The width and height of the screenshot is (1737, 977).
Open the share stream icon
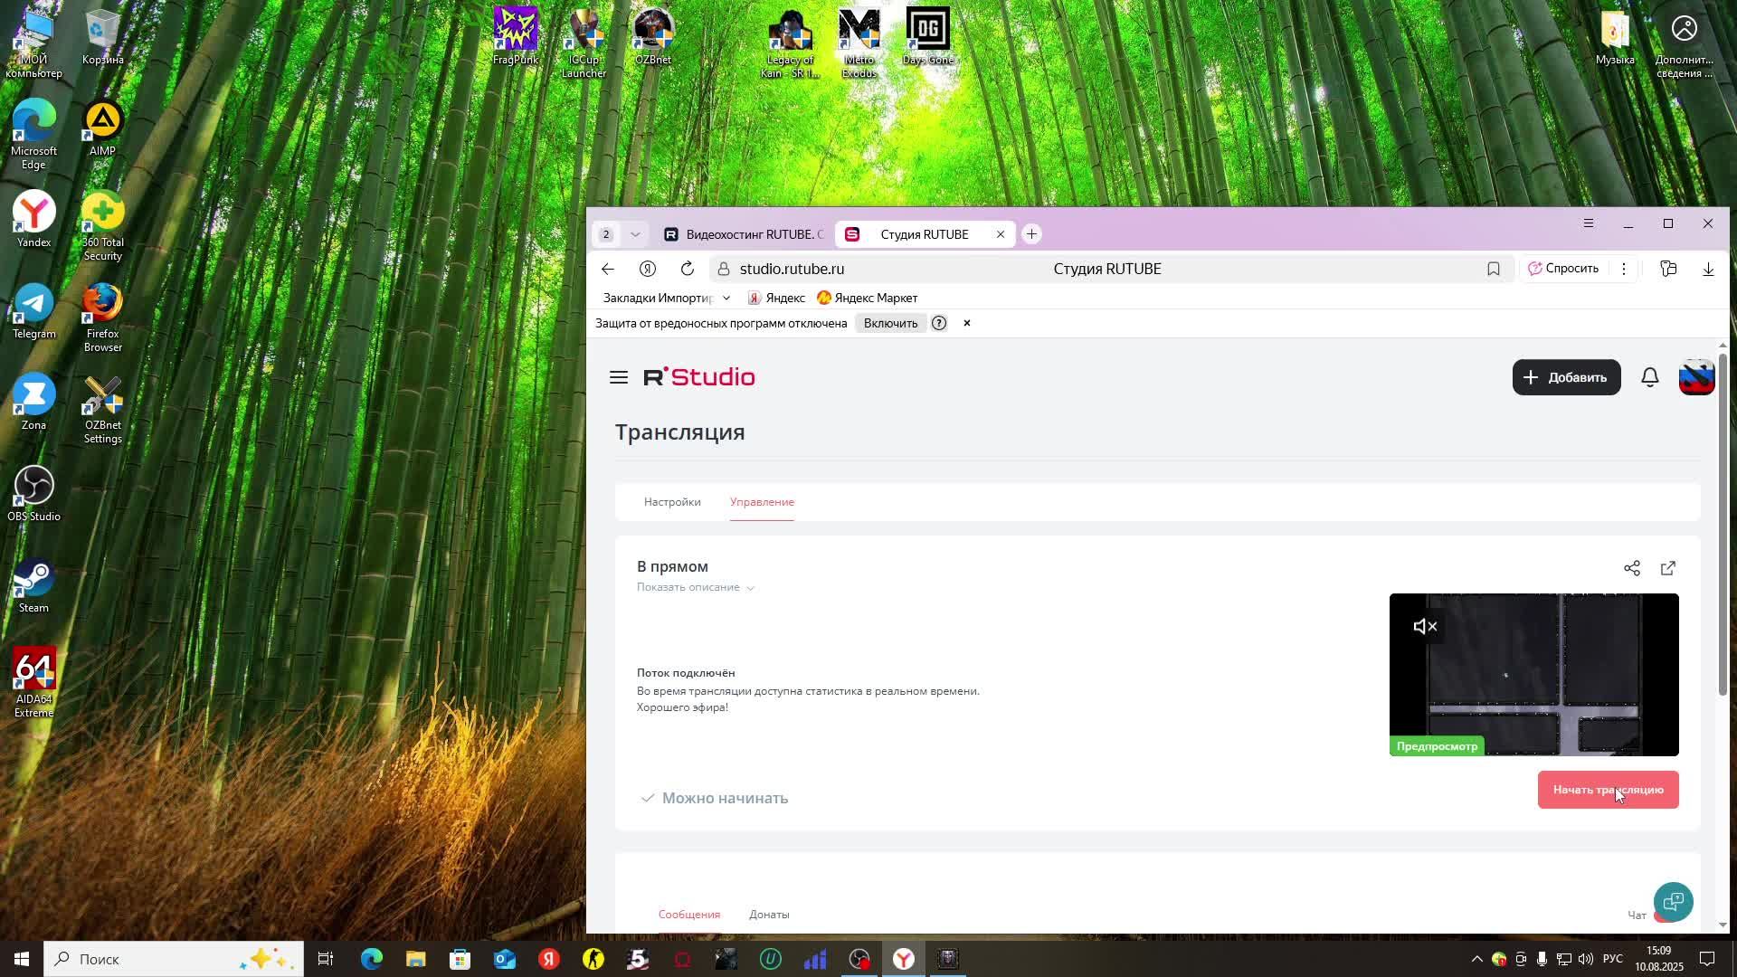[1631, 568]
